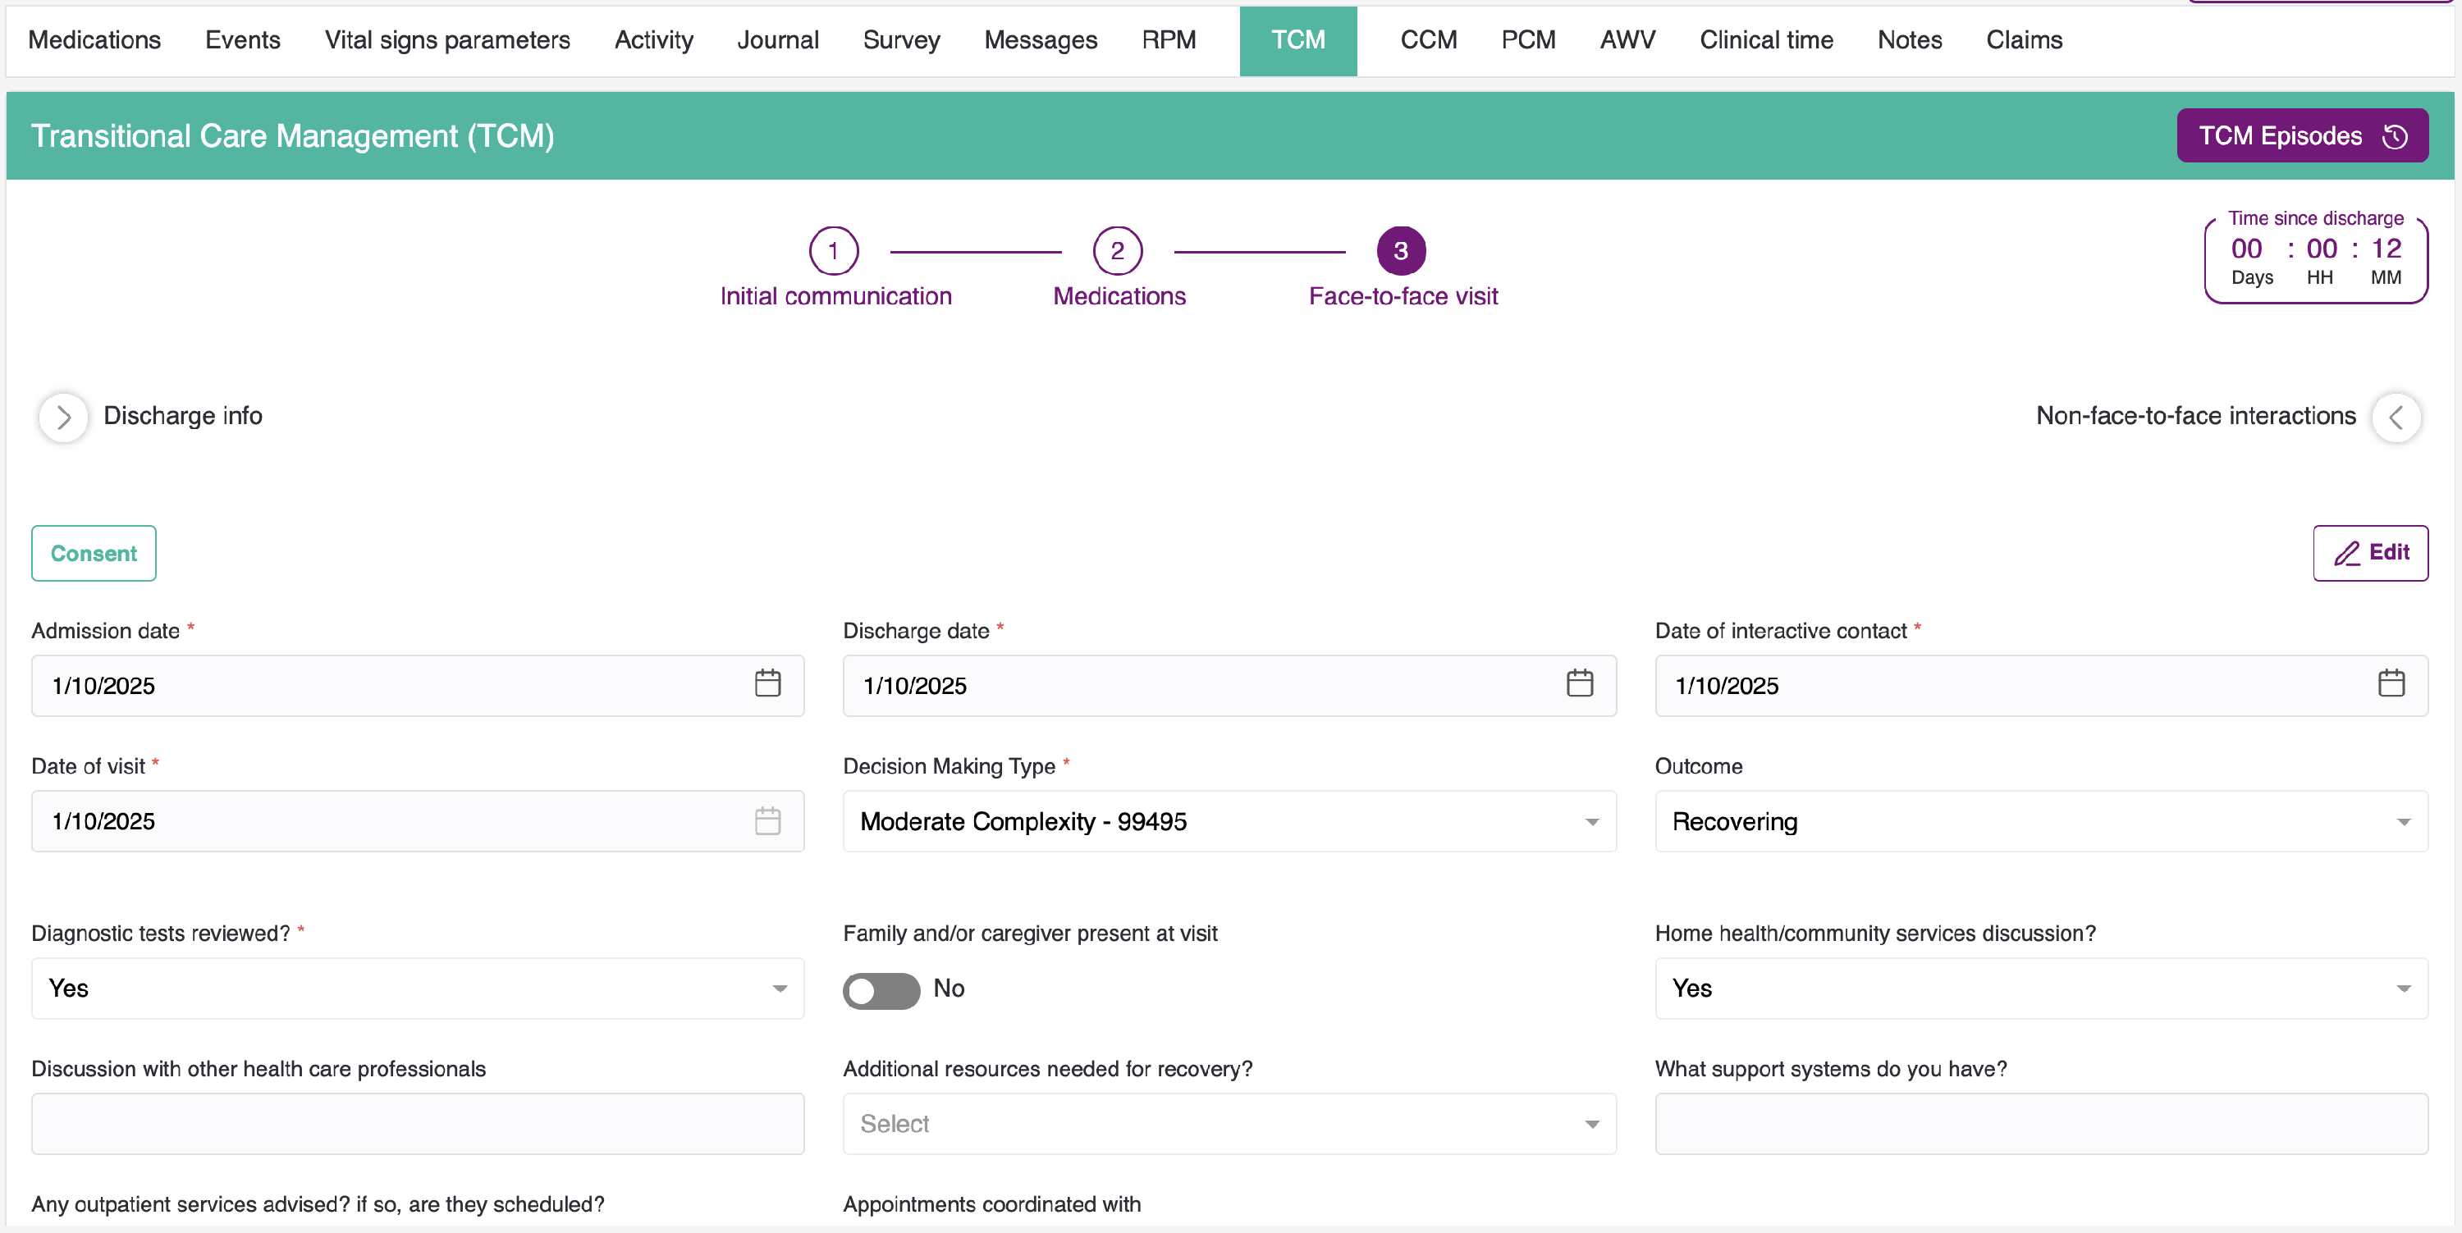This screenshot has width=2462, height=1233.
Task: Click the support systems text field
Action: coord(2040,1123)
